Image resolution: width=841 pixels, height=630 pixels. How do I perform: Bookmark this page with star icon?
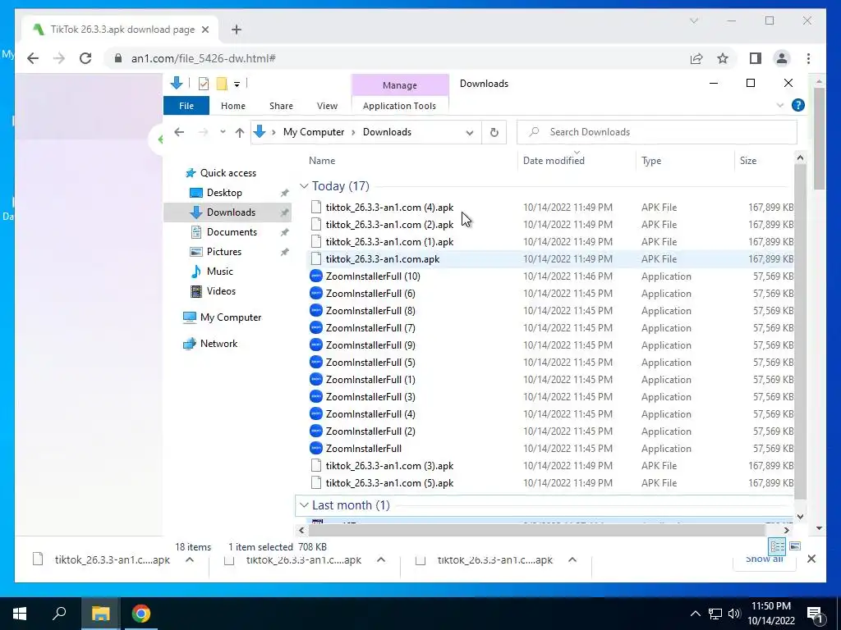point(723,58)
